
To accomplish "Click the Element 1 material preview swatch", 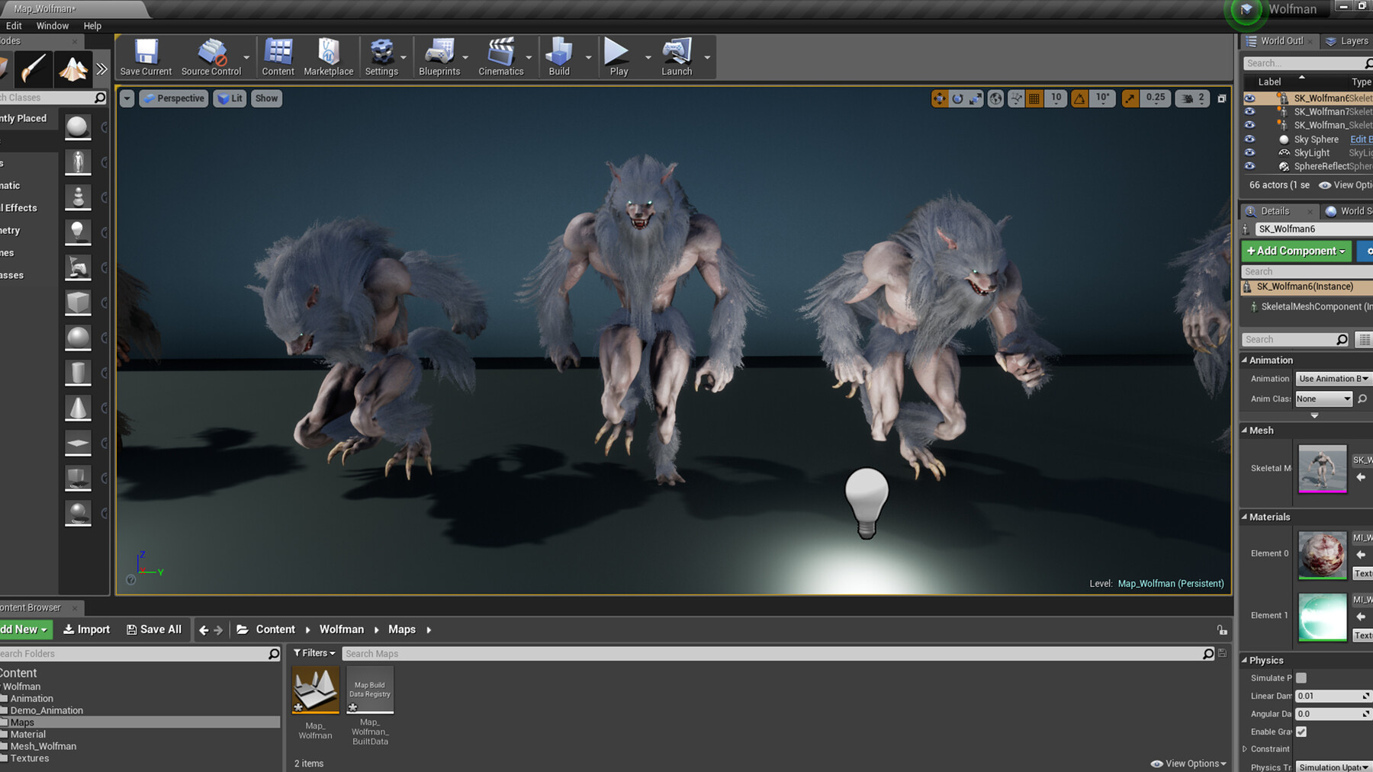I will pos(1323,616).
